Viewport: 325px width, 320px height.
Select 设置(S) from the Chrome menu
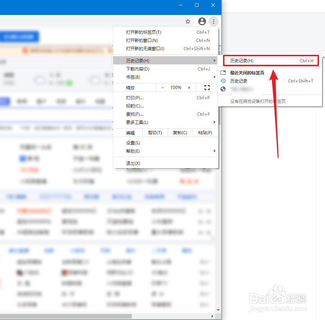point(130,143)
